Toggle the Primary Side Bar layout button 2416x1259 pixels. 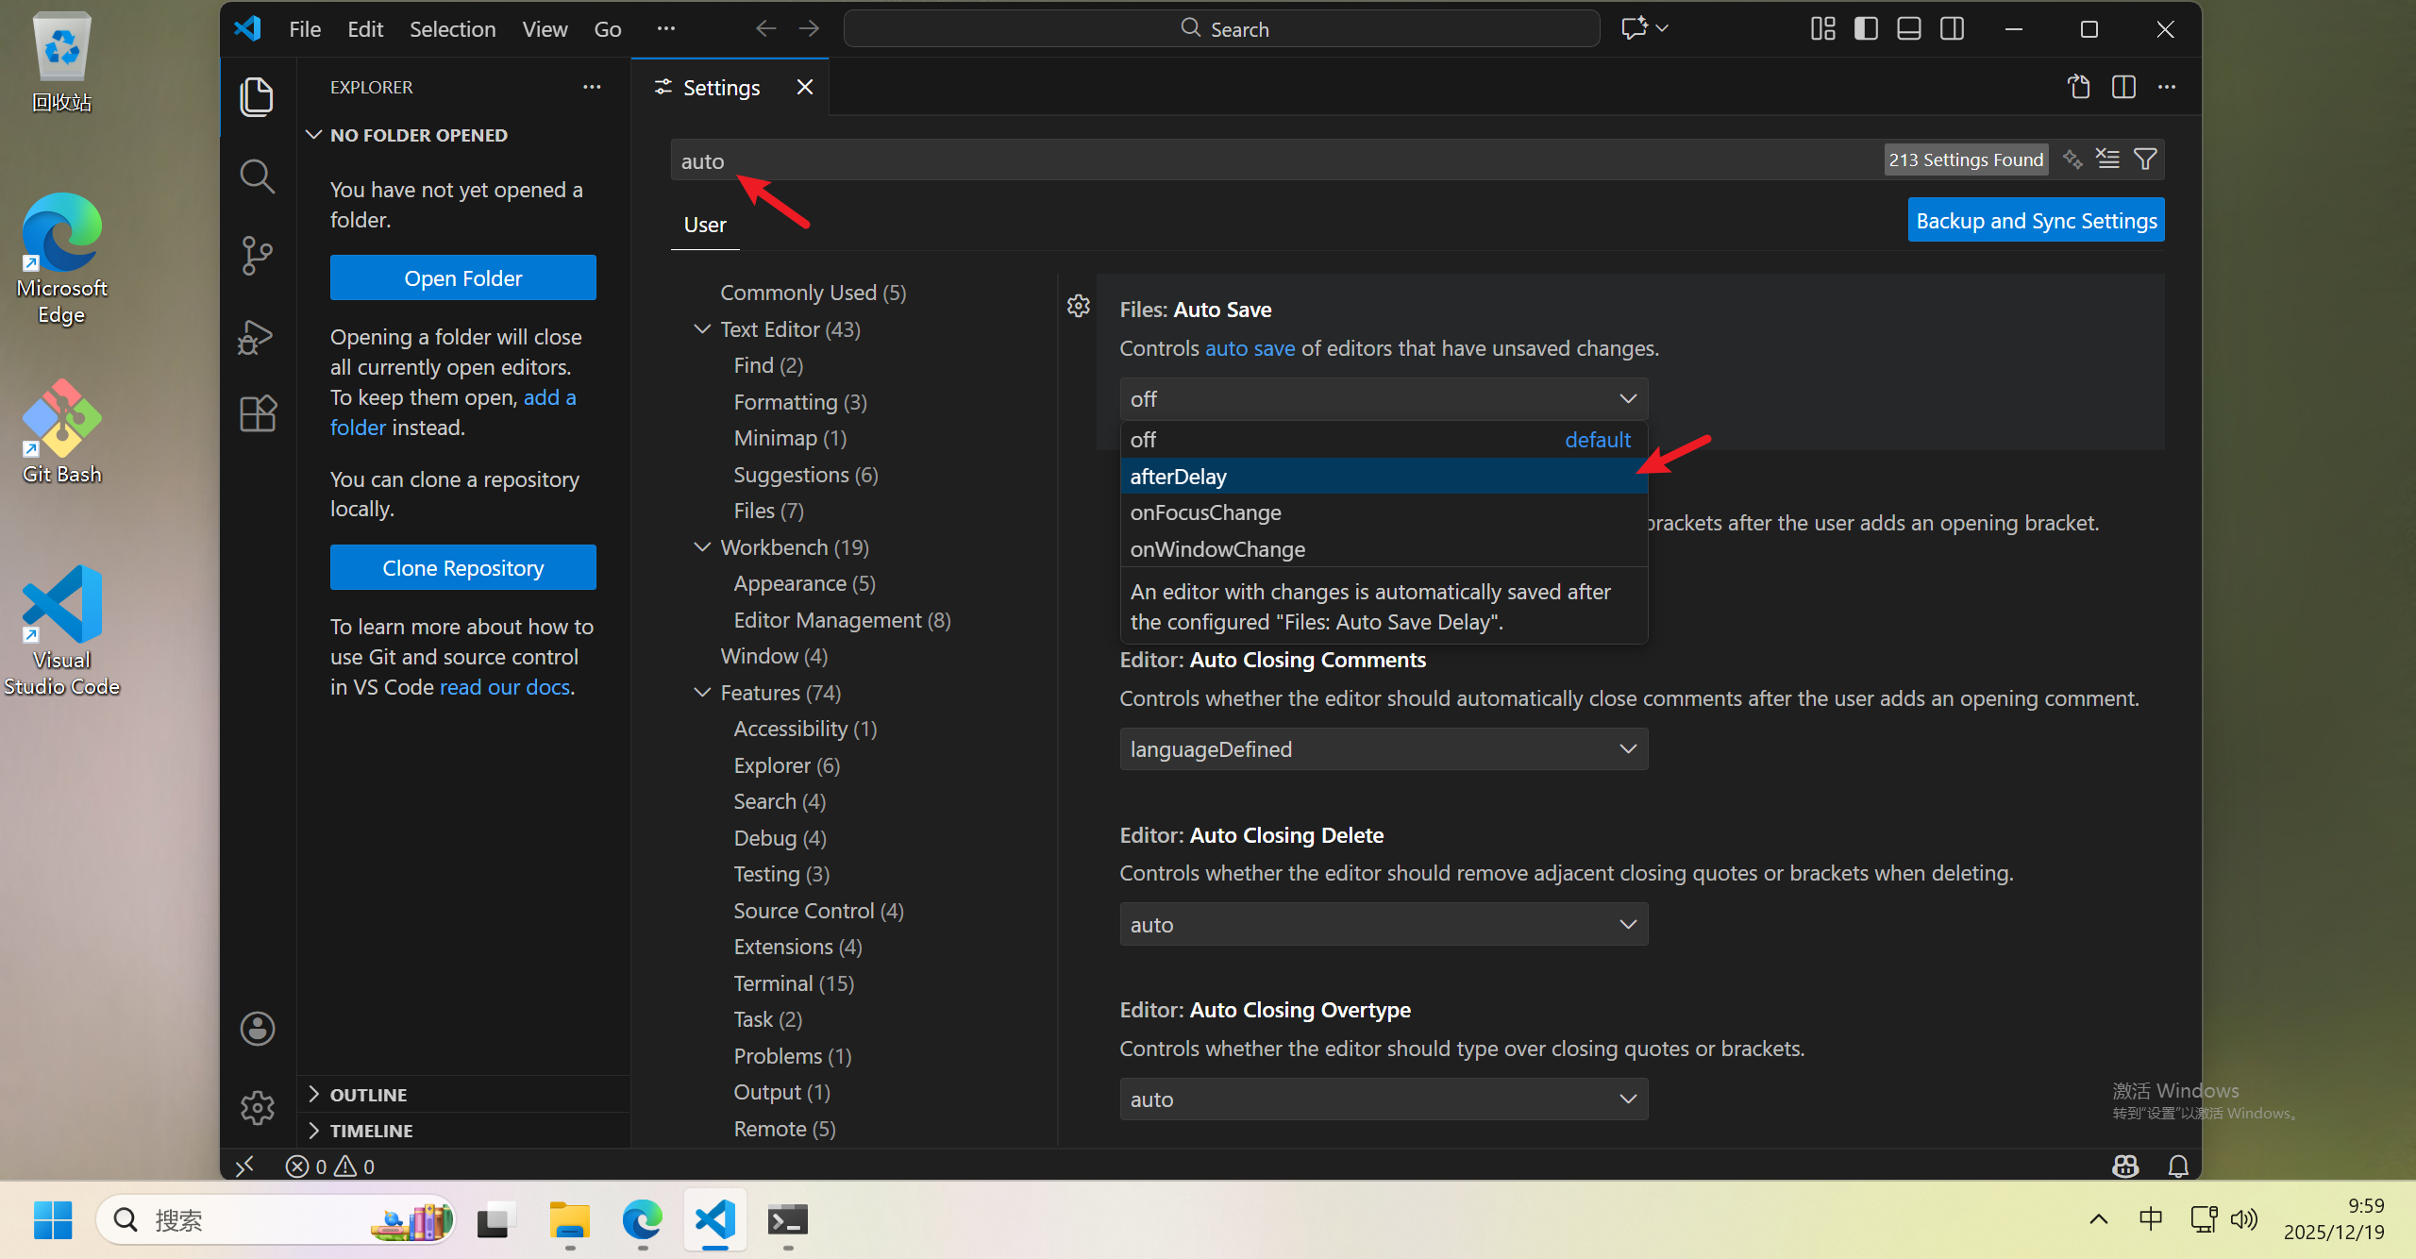(1866, 29)
